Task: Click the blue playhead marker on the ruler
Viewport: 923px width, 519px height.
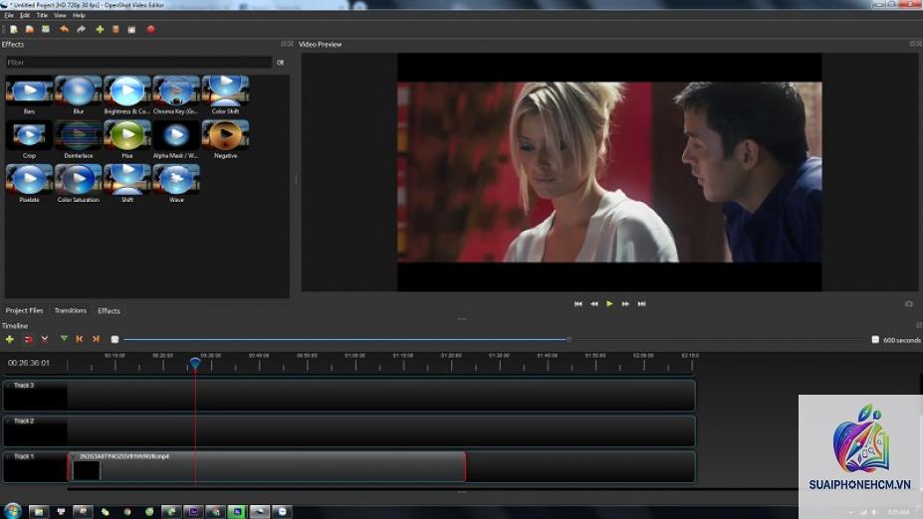Action: (x=195, y=364)
